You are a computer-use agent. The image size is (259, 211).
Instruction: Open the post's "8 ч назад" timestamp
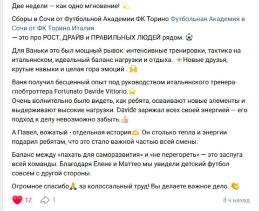(236, 200)
